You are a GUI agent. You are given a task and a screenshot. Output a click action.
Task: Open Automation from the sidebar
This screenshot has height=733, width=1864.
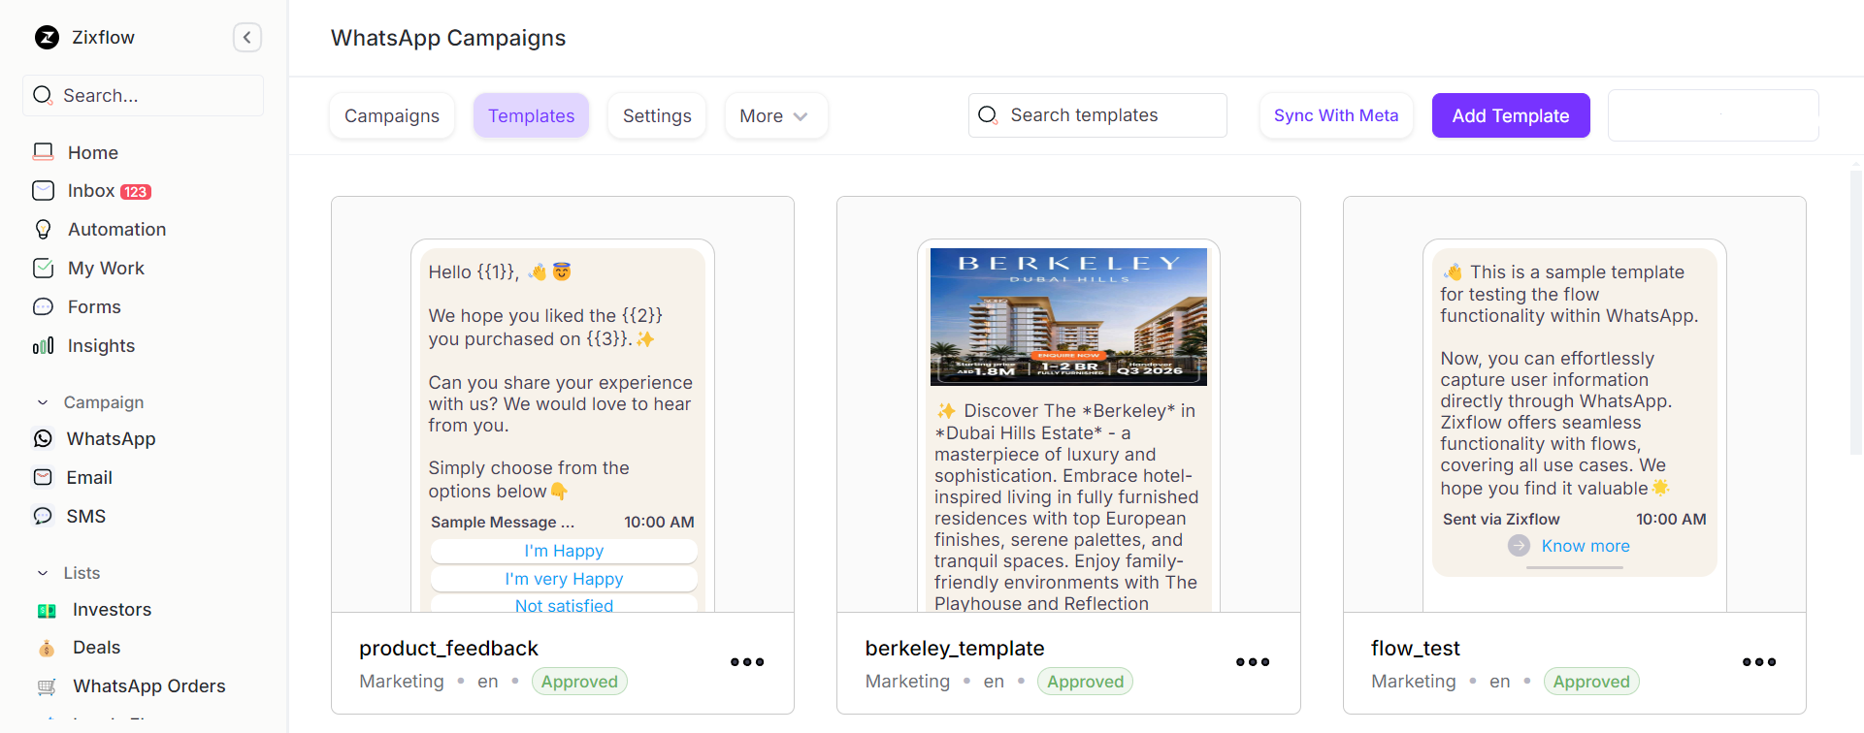[x=117, y=230]
